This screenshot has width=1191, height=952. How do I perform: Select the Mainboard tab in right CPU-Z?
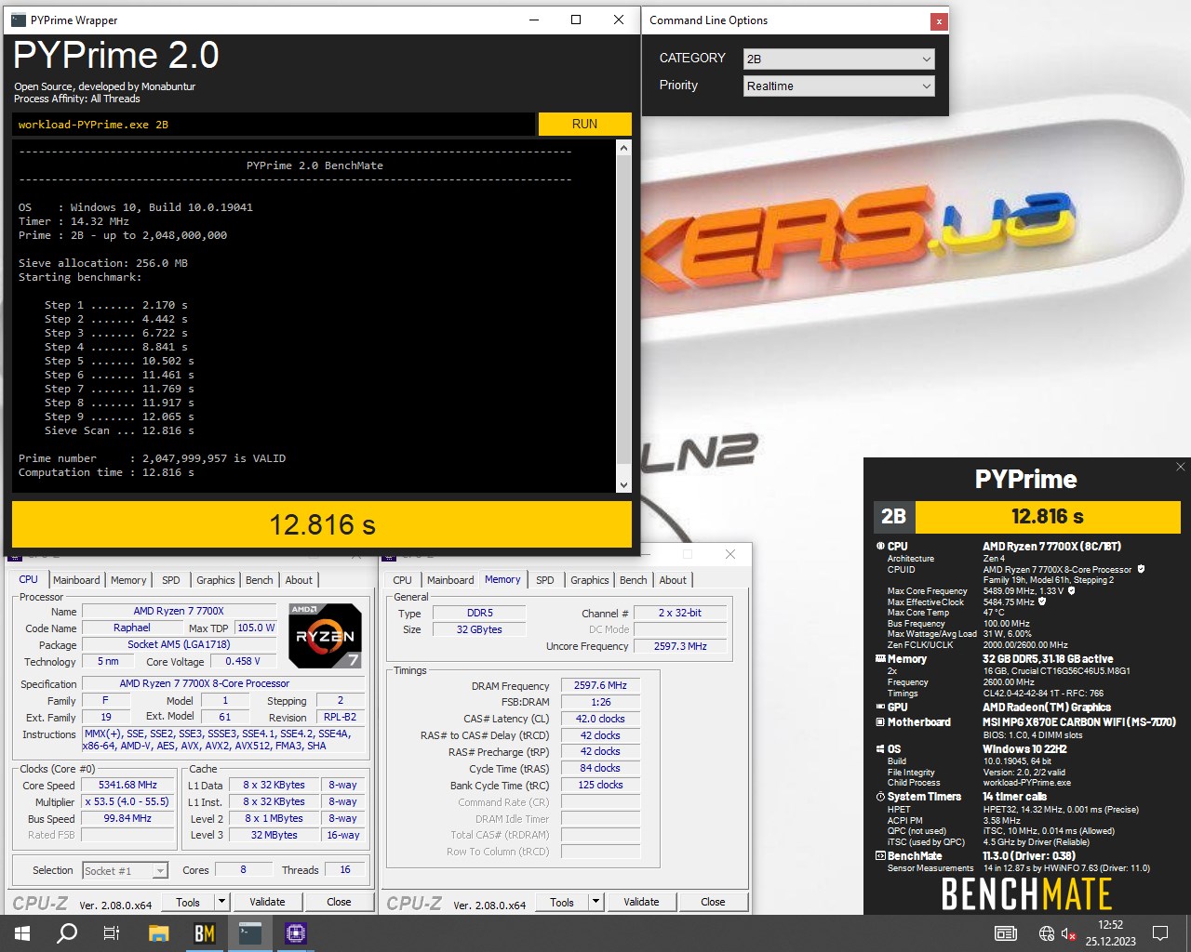point(450,580)
